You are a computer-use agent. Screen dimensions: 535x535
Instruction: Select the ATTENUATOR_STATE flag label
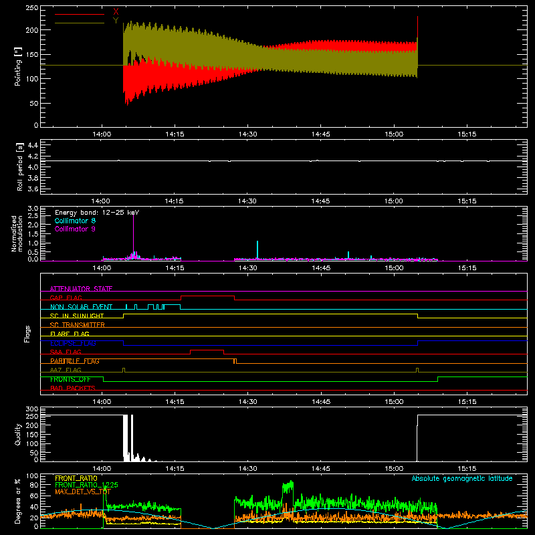81,289
